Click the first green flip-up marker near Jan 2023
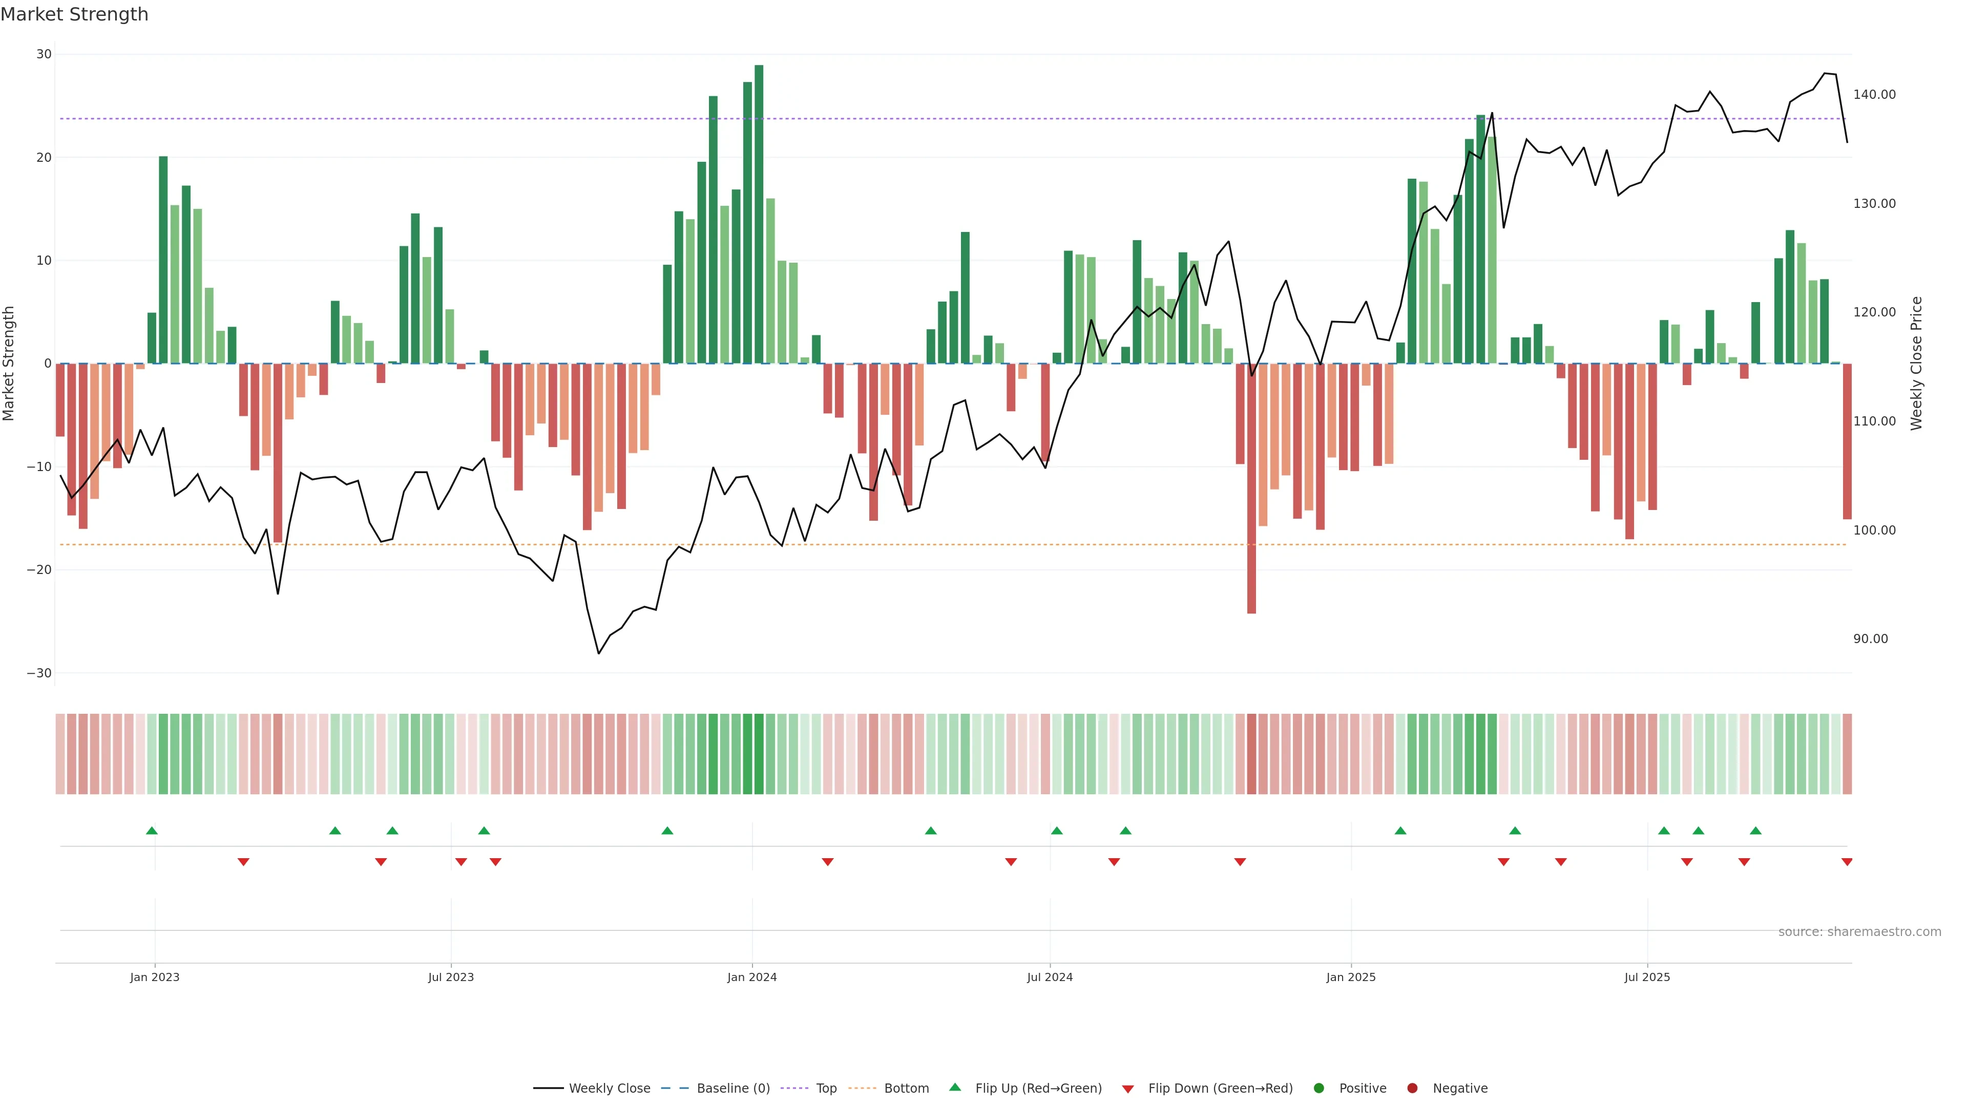Viewport: 1967px width, 1106px height. coord(152,831)
